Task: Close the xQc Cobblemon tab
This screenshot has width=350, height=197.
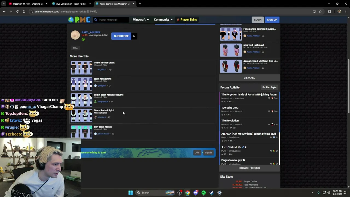Action: pos(90,4)
